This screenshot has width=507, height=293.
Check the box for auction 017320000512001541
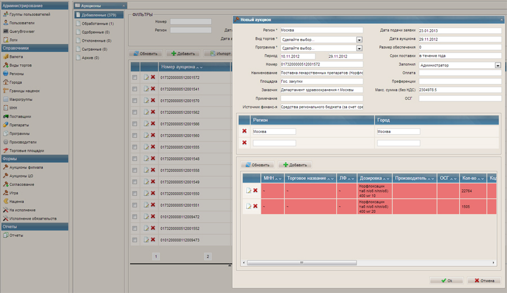pyautogui.click(x=135, y=89)
